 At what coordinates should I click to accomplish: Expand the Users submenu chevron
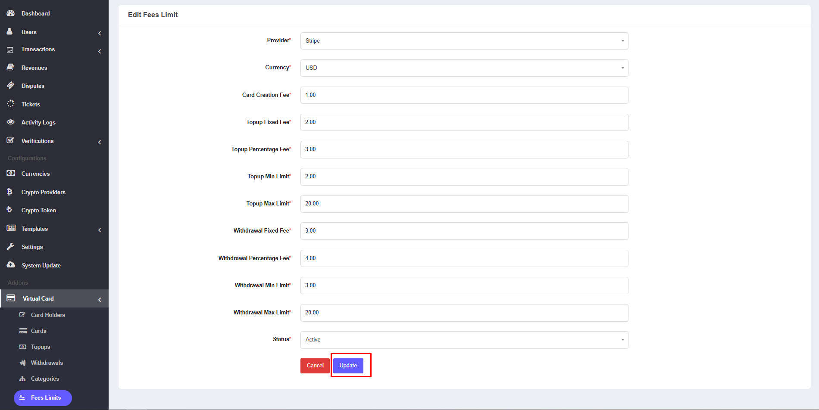100,33
